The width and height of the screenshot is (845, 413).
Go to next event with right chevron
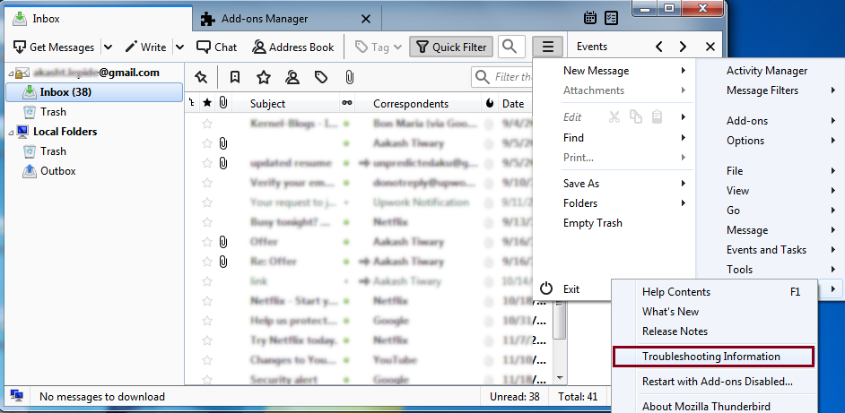(x=684, y=47)
